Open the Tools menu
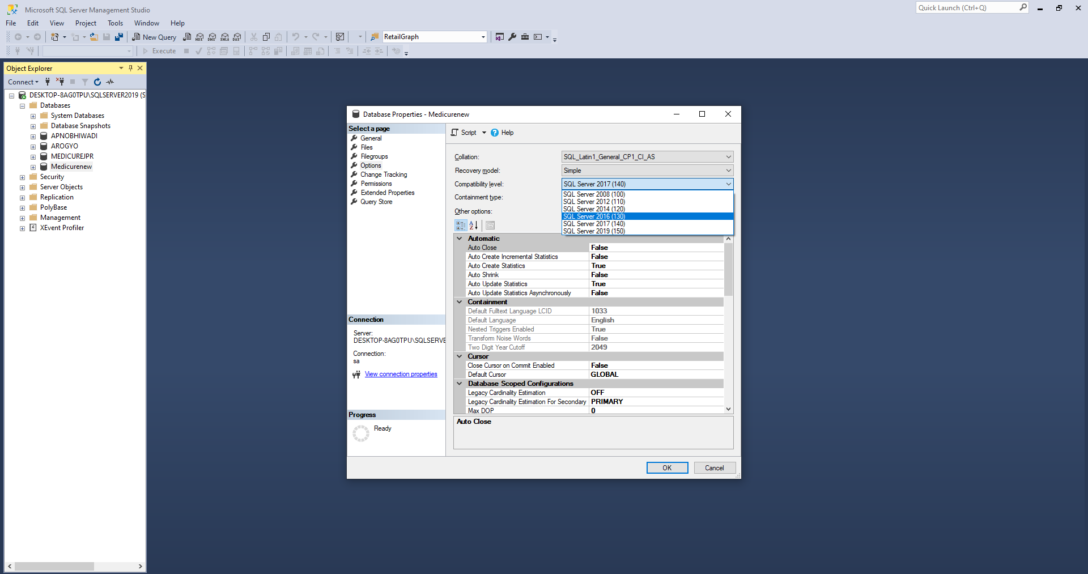Screen dimensions: 1088x574 pyautogui.click(x=115, y=23)
